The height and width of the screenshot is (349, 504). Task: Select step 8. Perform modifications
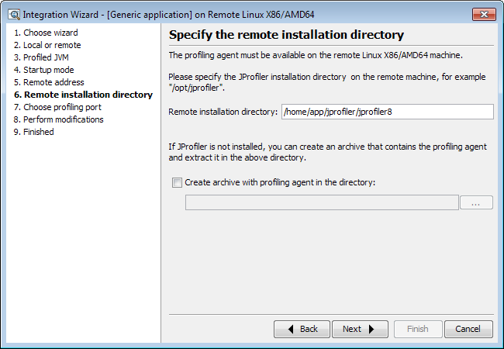pyautogui.click(x=58, y=119)
